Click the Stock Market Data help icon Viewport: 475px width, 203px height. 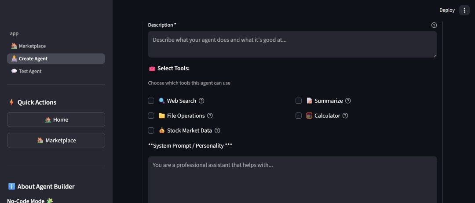217,130
